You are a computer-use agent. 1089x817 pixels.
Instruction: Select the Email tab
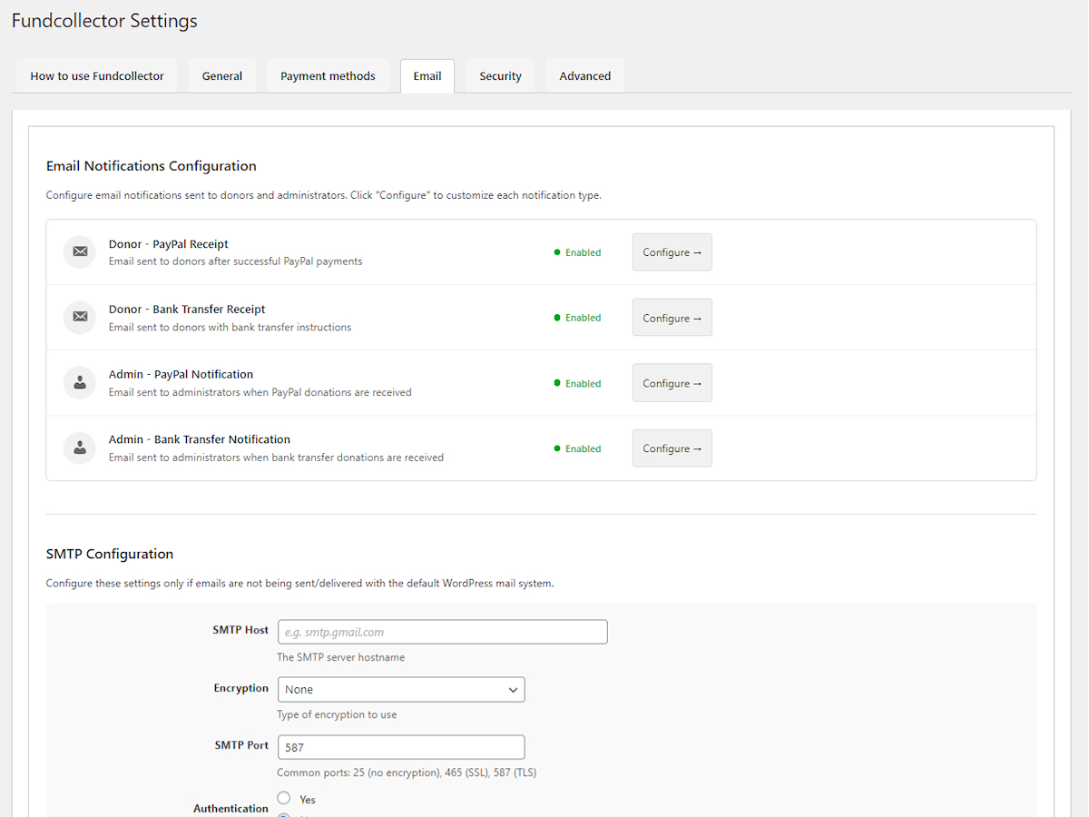[x=427, y=76]
